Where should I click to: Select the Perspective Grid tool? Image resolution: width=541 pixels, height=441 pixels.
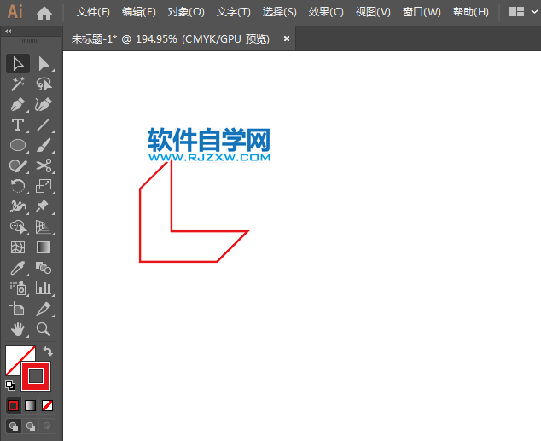click(44, 227)
